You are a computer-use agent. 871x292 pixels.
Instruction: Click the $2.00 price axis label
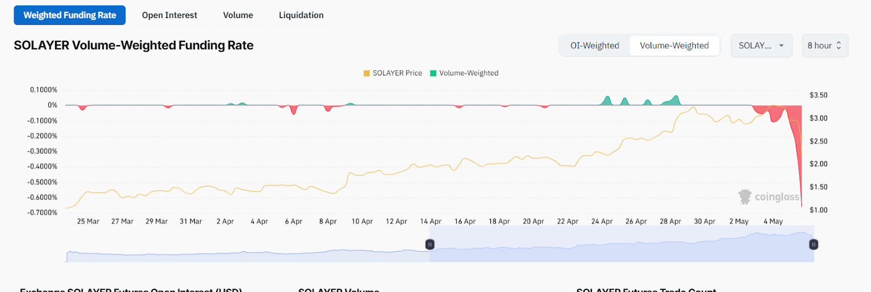818,164
